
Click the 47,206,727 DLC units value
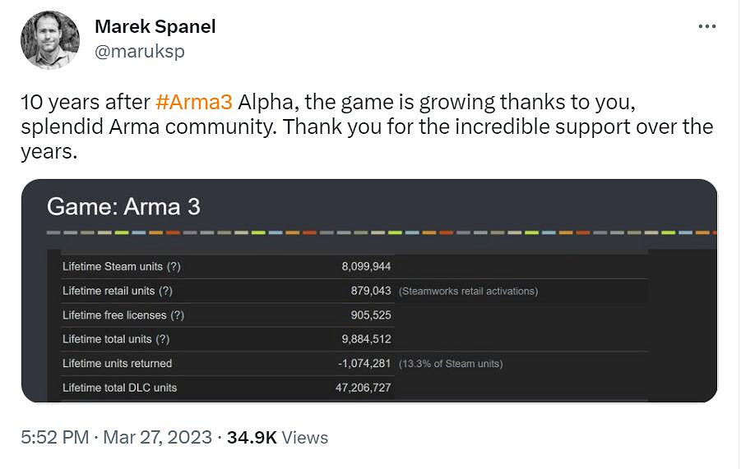tap(363, 388)
